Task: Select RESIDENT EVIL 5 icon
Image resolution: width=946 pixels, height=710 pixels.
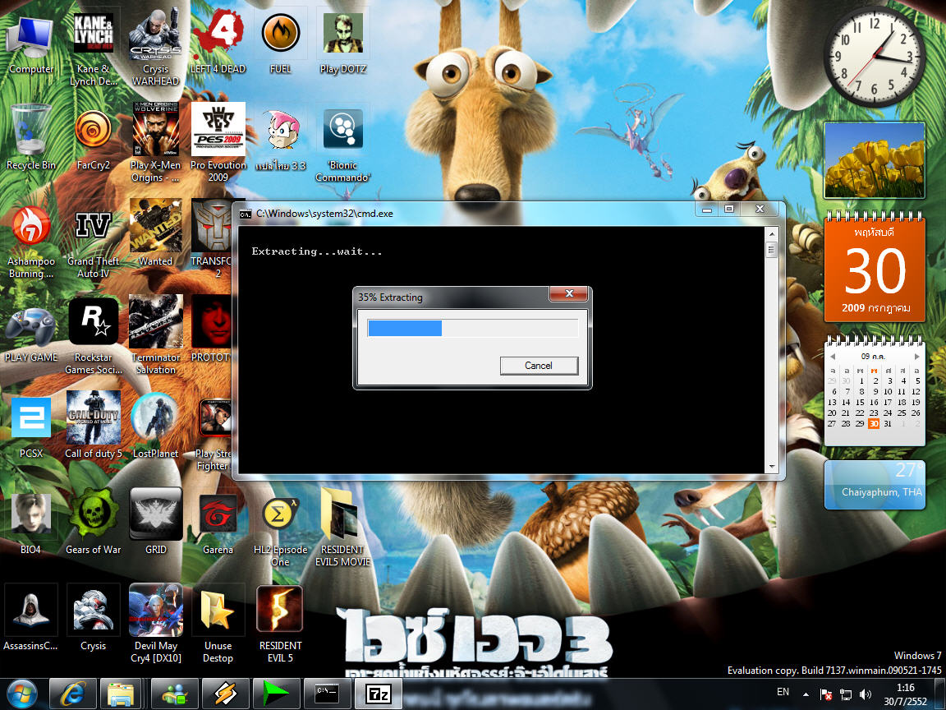Action: tap(281, 625)
